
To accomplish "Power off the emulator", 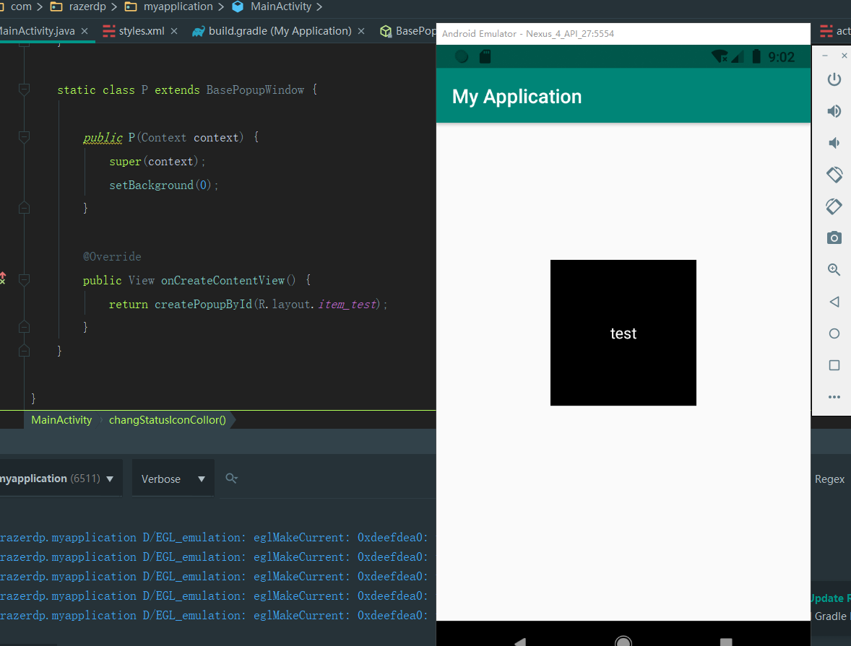I will pyautogui.click(x=834, y=79).
